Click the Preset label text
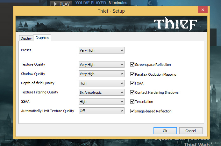The width and height of the screenshot is (221, 146). tap(26, 50)
